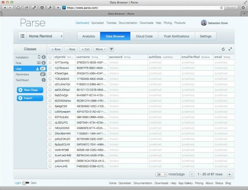Click the iCloud tabs browser icon
Screen dimensions: 248x190
coord(18,7)
